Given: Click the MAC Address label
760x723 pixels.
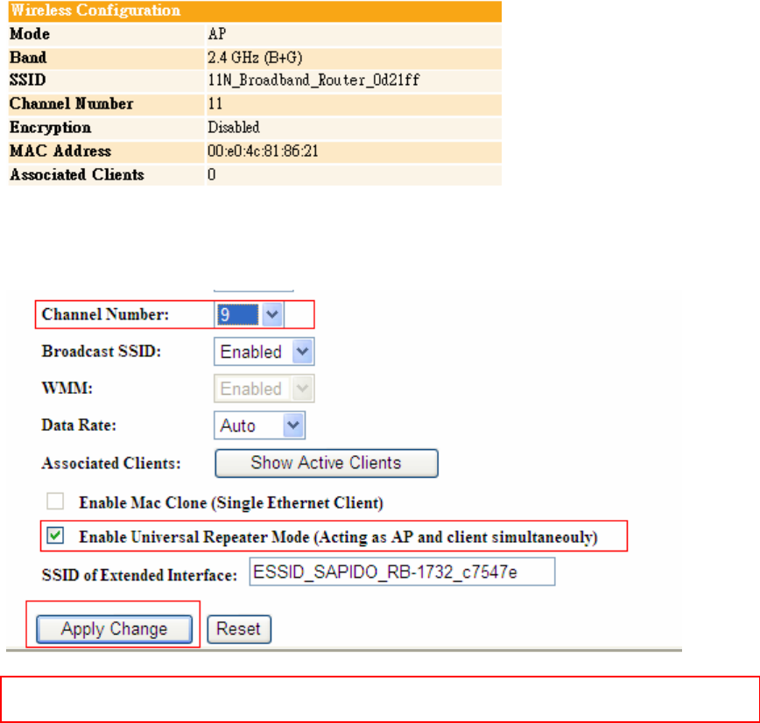Looking at the screenshot, I should tap(60, 151).
